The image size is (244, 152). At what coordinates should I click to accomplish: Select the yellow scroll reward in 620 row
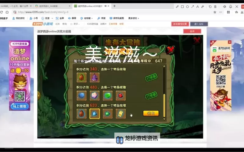point(121,114)
